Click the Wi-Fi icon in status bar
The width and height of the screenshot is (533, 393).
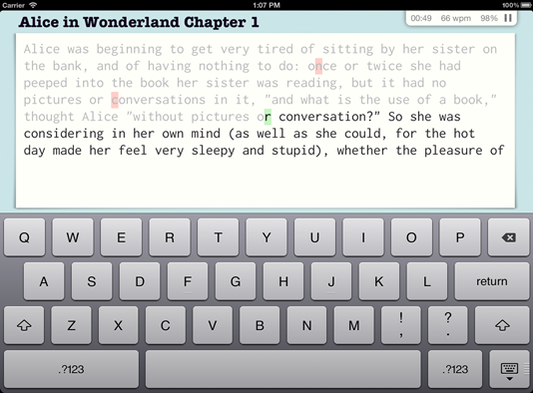pyautogui.click(x=33, y=5)
